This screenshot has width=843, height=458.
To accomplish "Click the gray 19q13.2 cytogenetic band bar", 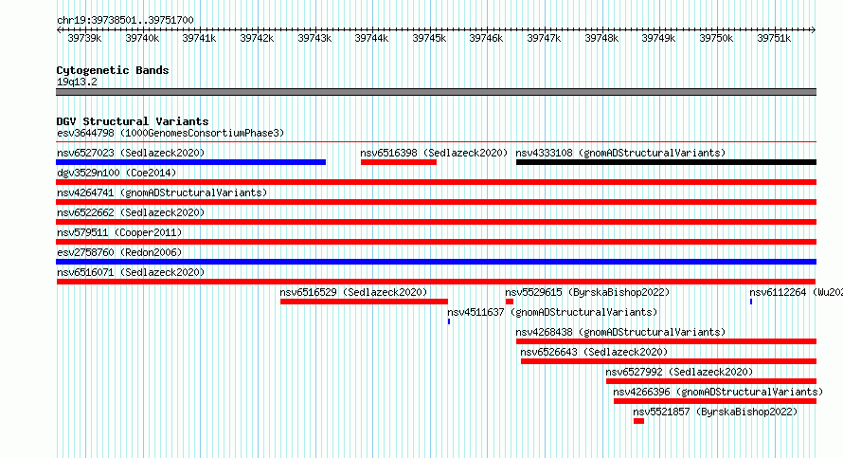I will click(x=436, y=92).
